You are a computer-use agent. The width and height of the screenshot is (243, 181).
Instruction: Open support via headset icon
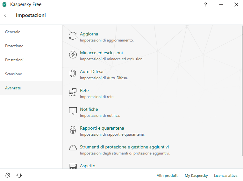19,175
